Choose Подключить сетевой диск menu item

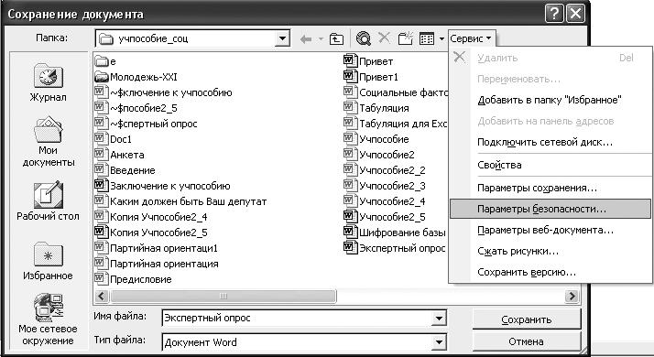click(550, 142)
